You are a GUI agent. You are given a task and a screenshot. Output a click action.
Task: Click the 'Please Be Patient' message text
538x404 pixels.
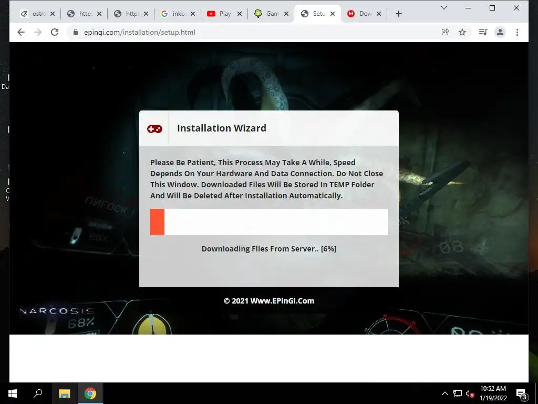[266, 179]
